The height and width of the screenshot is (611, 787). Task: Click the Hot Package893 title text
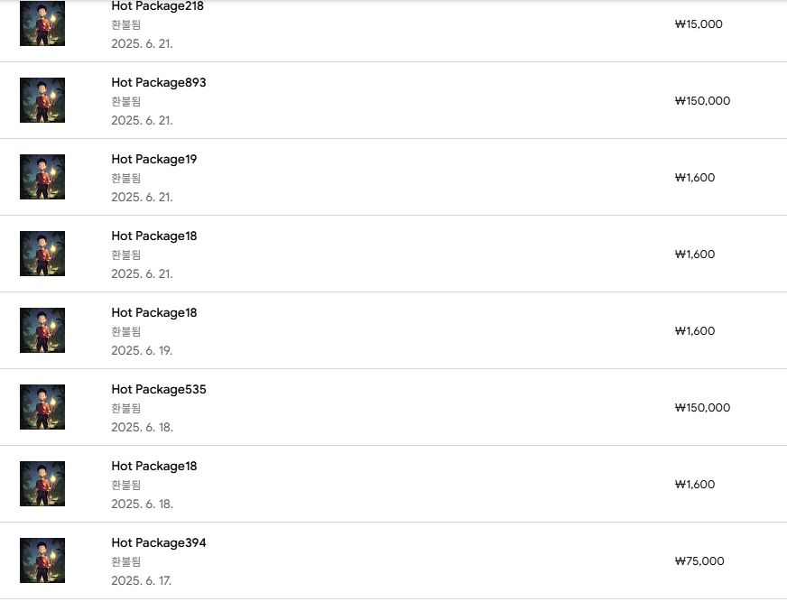tap(159, 82)
